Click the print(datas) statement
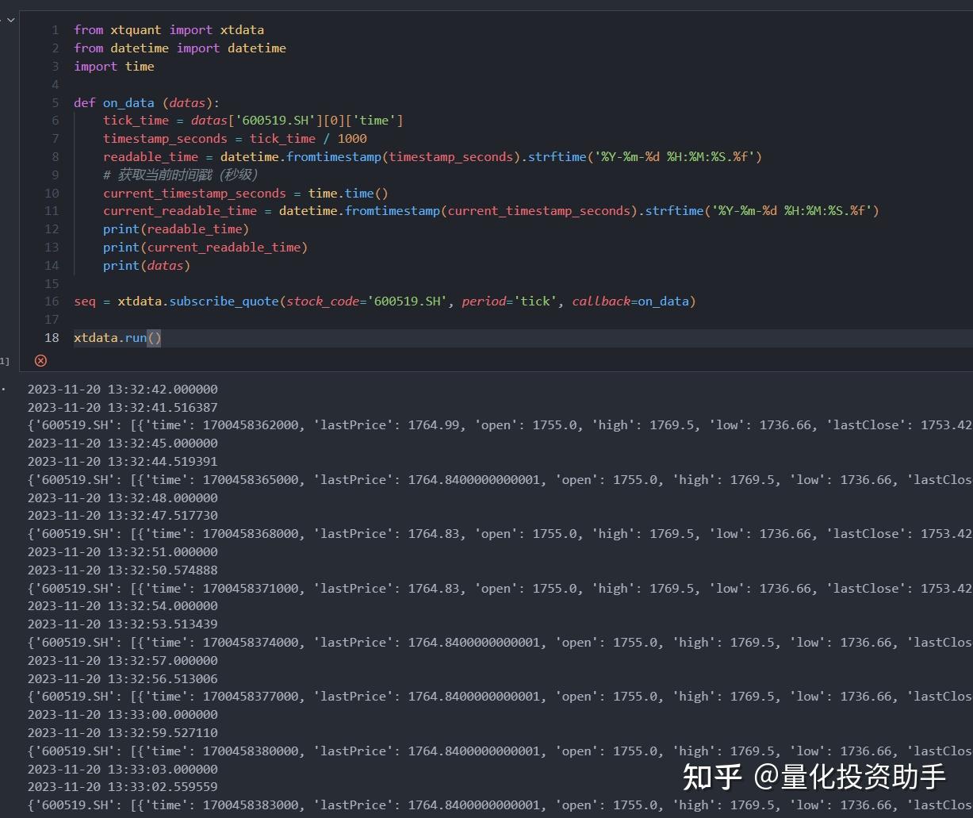This screenshot has height=818, width=973. pyautogui.click(x=146, y=266)
